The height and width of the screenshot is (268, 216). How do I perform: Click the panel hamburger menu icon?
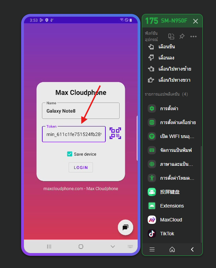[x=152, y=249]
